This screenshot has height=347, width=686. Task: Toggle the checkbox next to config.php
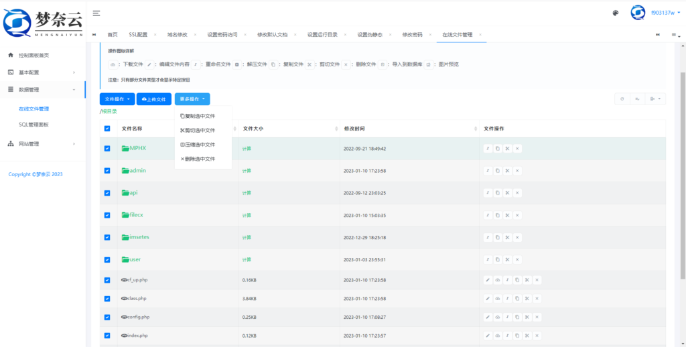(x=107, y=317)
